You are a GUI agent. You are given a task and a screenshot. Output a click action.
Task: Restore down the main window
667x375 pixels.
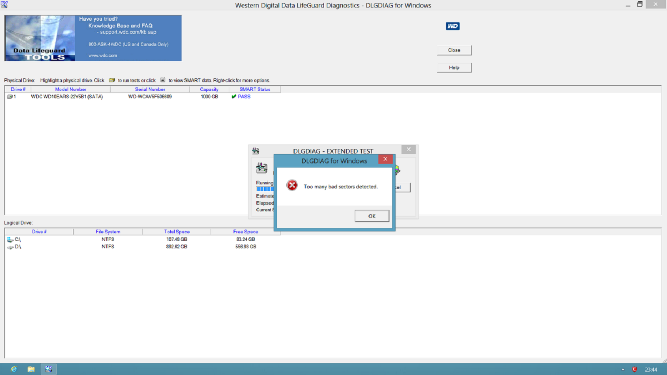click(640, 5)
